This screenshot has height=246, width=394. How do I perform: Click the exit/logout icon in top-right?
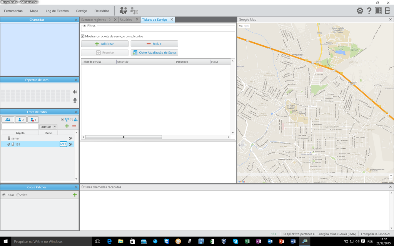[x=387, y=11]
